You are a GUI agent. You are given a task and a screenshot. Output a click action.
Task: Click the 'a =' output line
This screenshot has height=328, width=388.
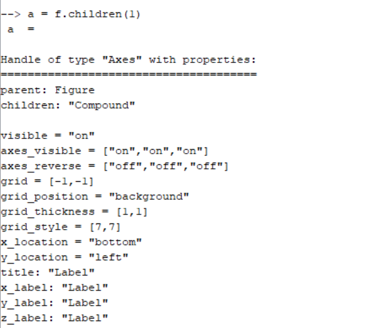point(21,29)
